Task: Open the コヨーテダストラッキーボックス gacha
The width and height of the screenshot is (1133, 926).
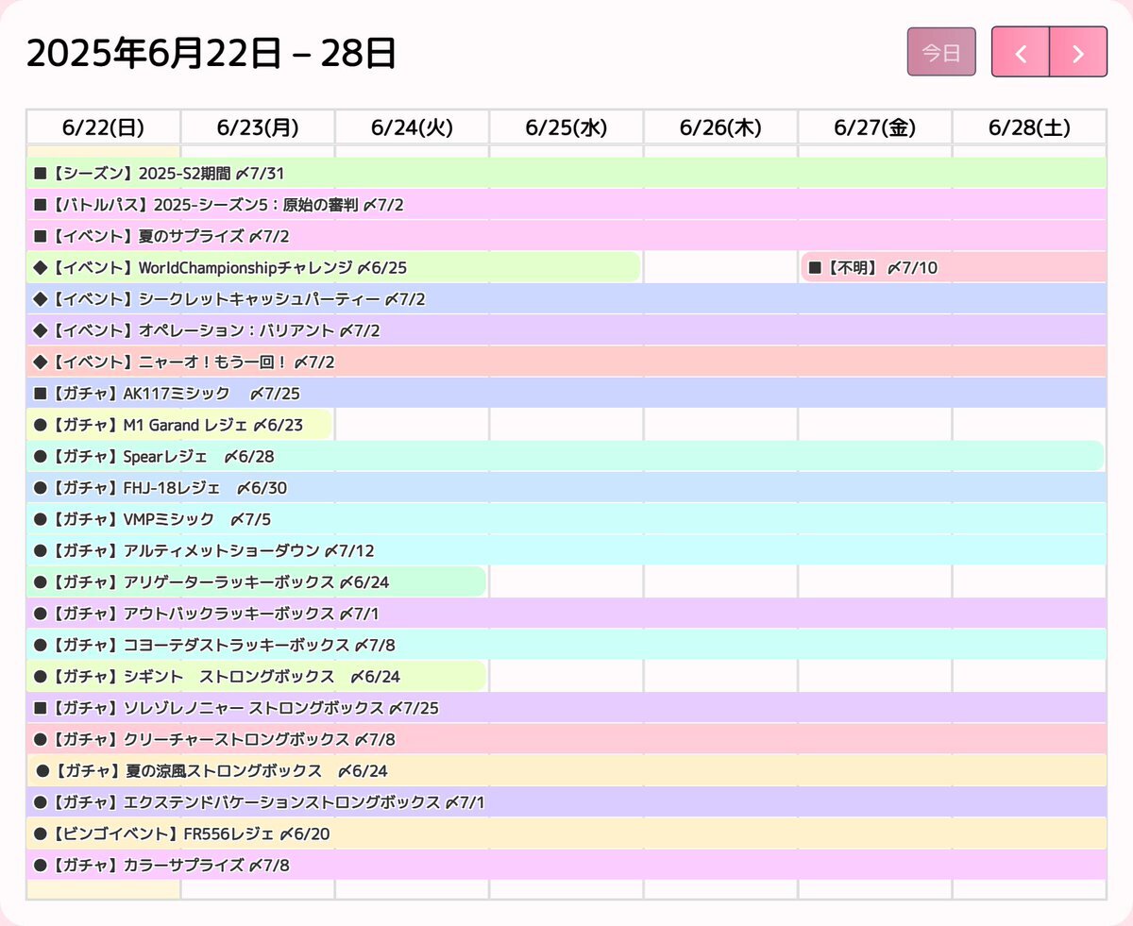Action: (x=566, y=645)
